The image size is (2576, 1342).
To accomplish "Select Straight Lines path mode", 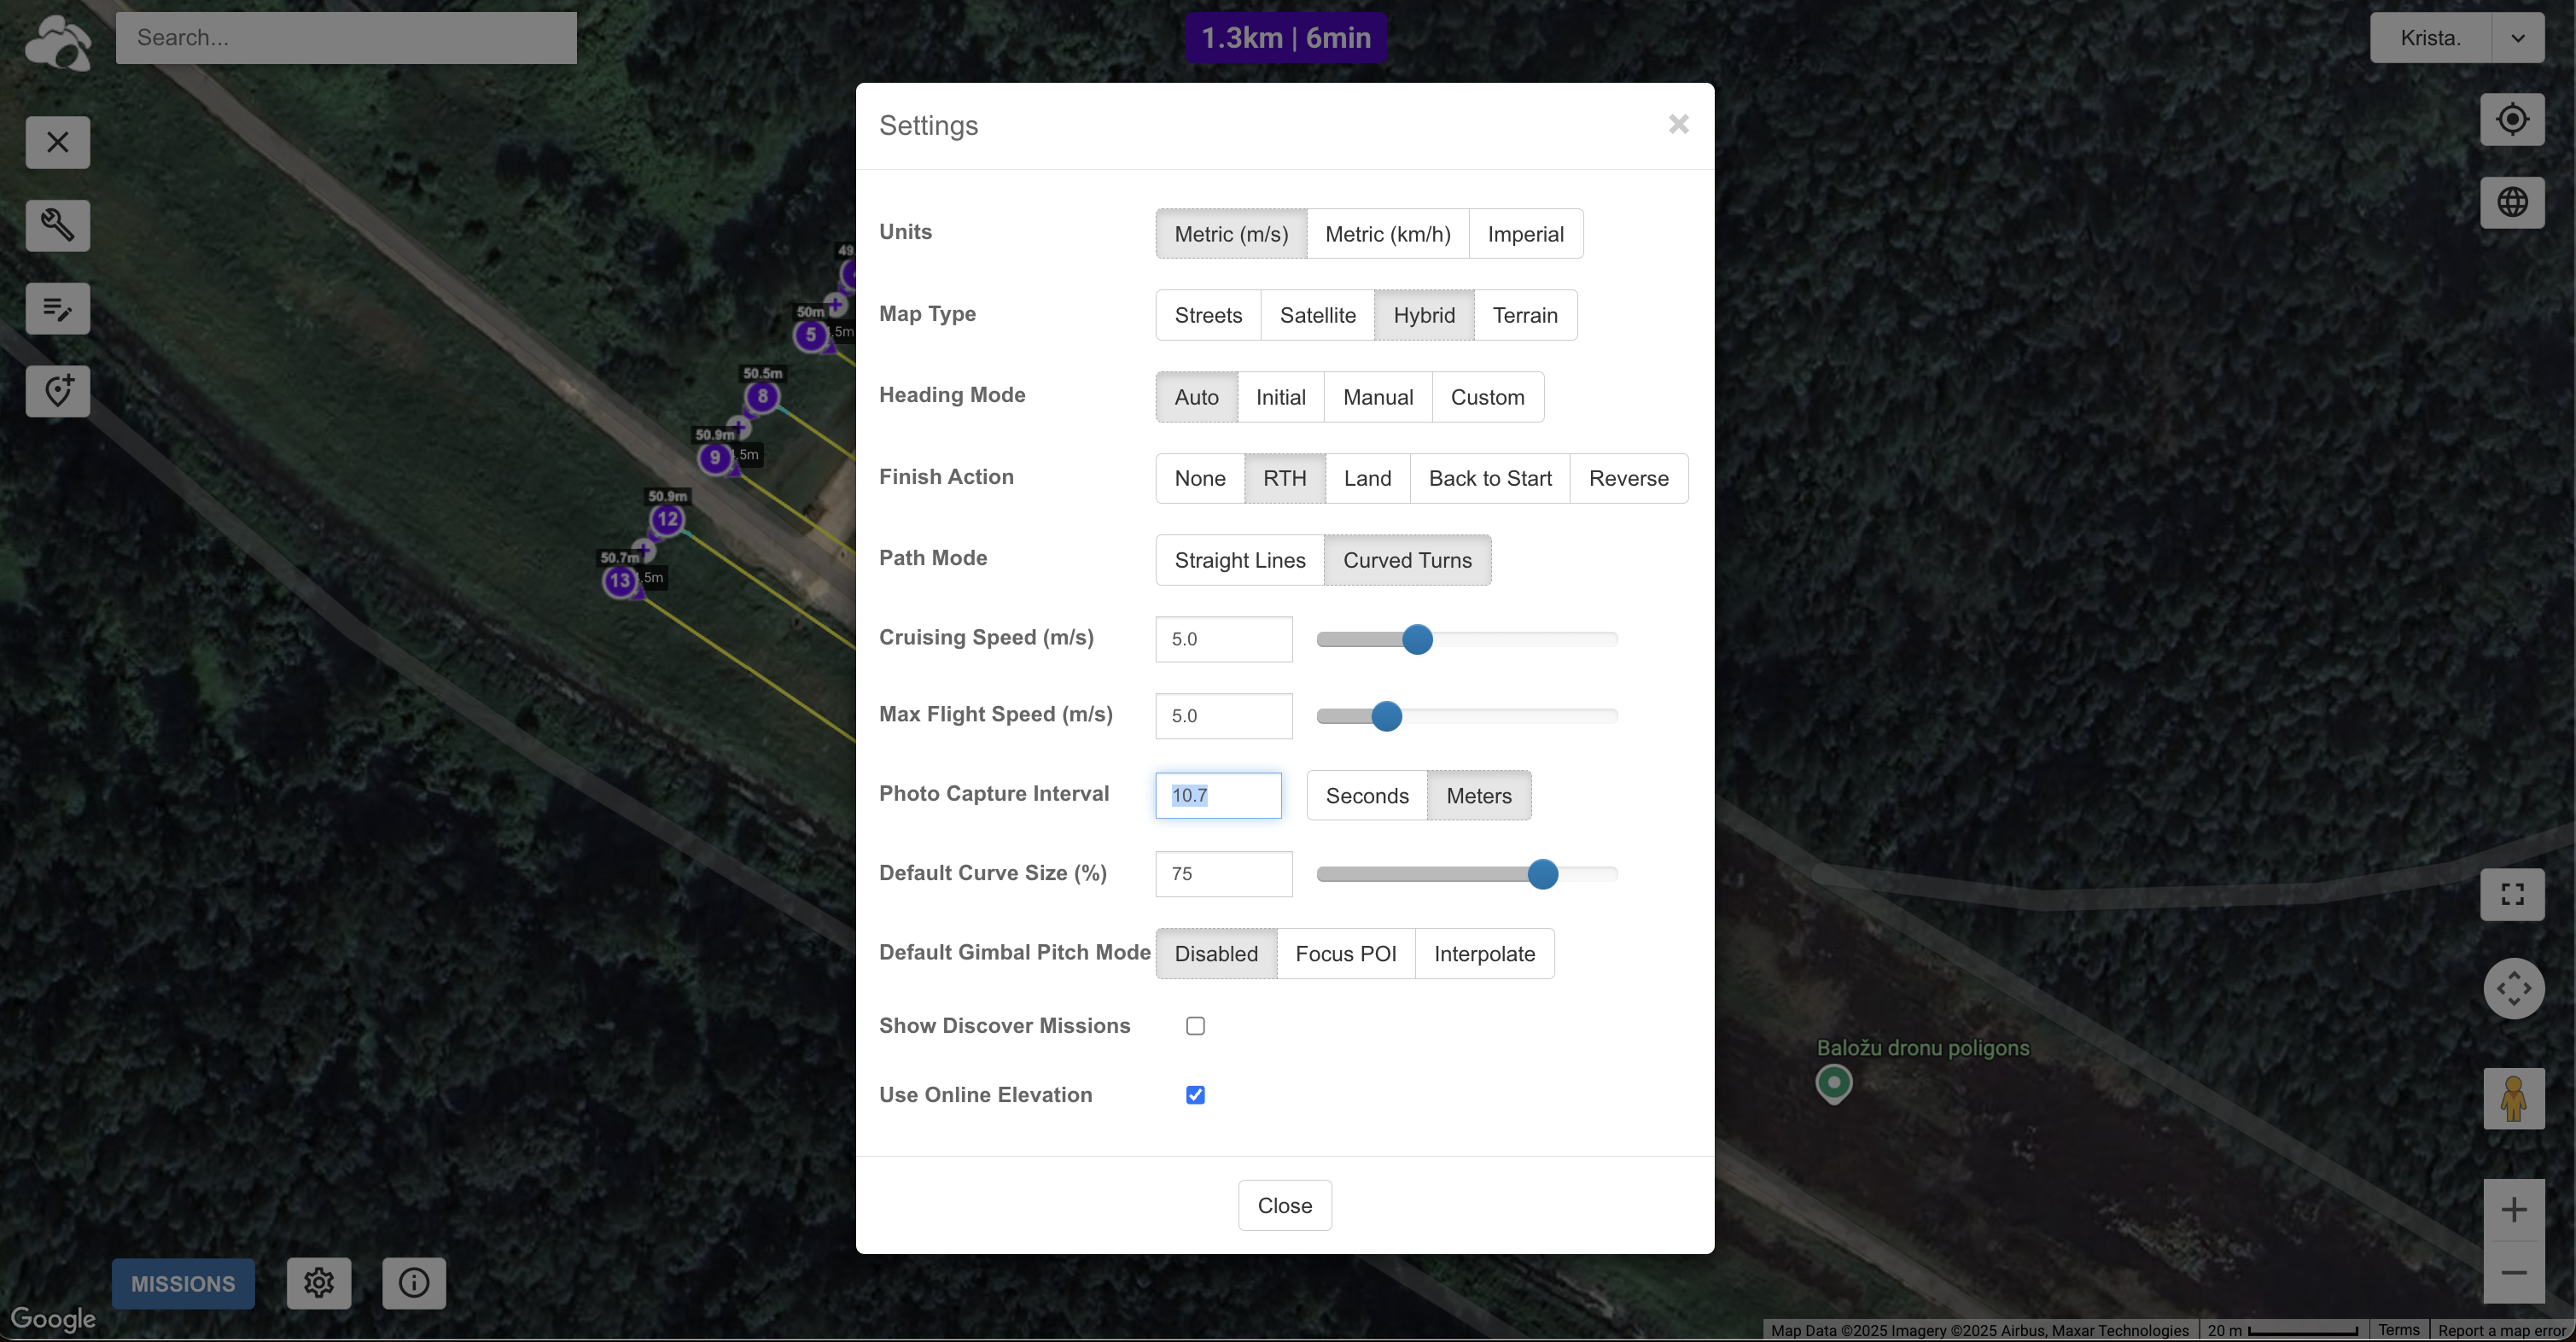I will (x=1239, y=560).
